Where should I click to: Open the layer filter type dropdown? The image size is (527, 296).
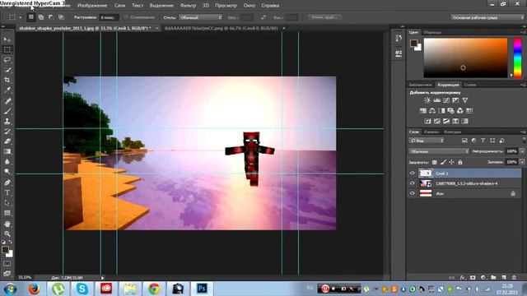click(x=427, y=141)
